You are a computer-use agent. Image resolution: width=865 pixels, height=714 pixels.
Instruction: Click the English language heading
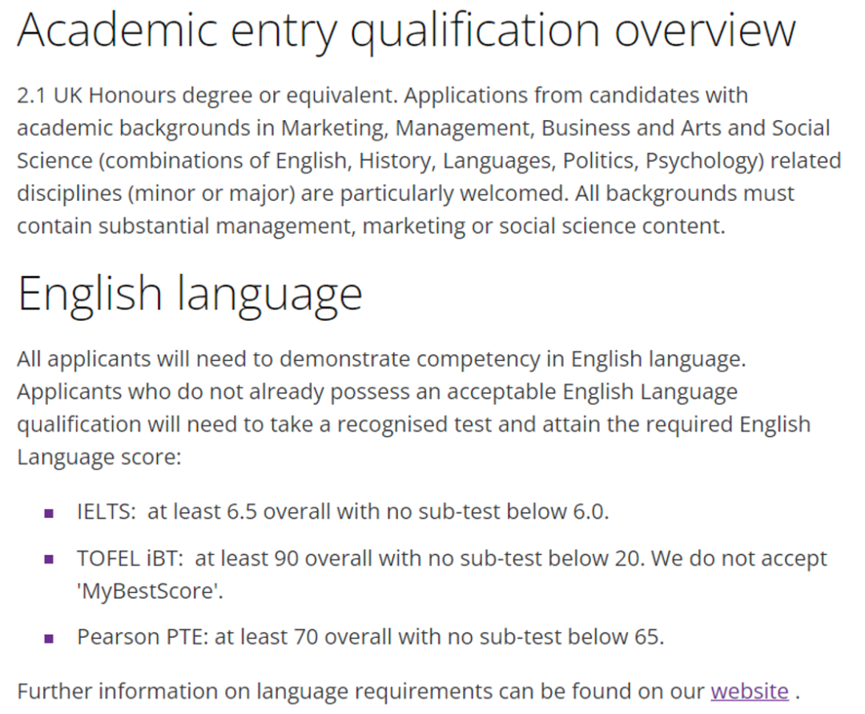pos(190,292)
